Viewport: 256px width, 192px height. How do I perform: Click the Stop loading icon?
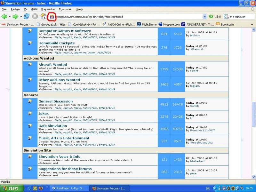[x=35, y=16]
